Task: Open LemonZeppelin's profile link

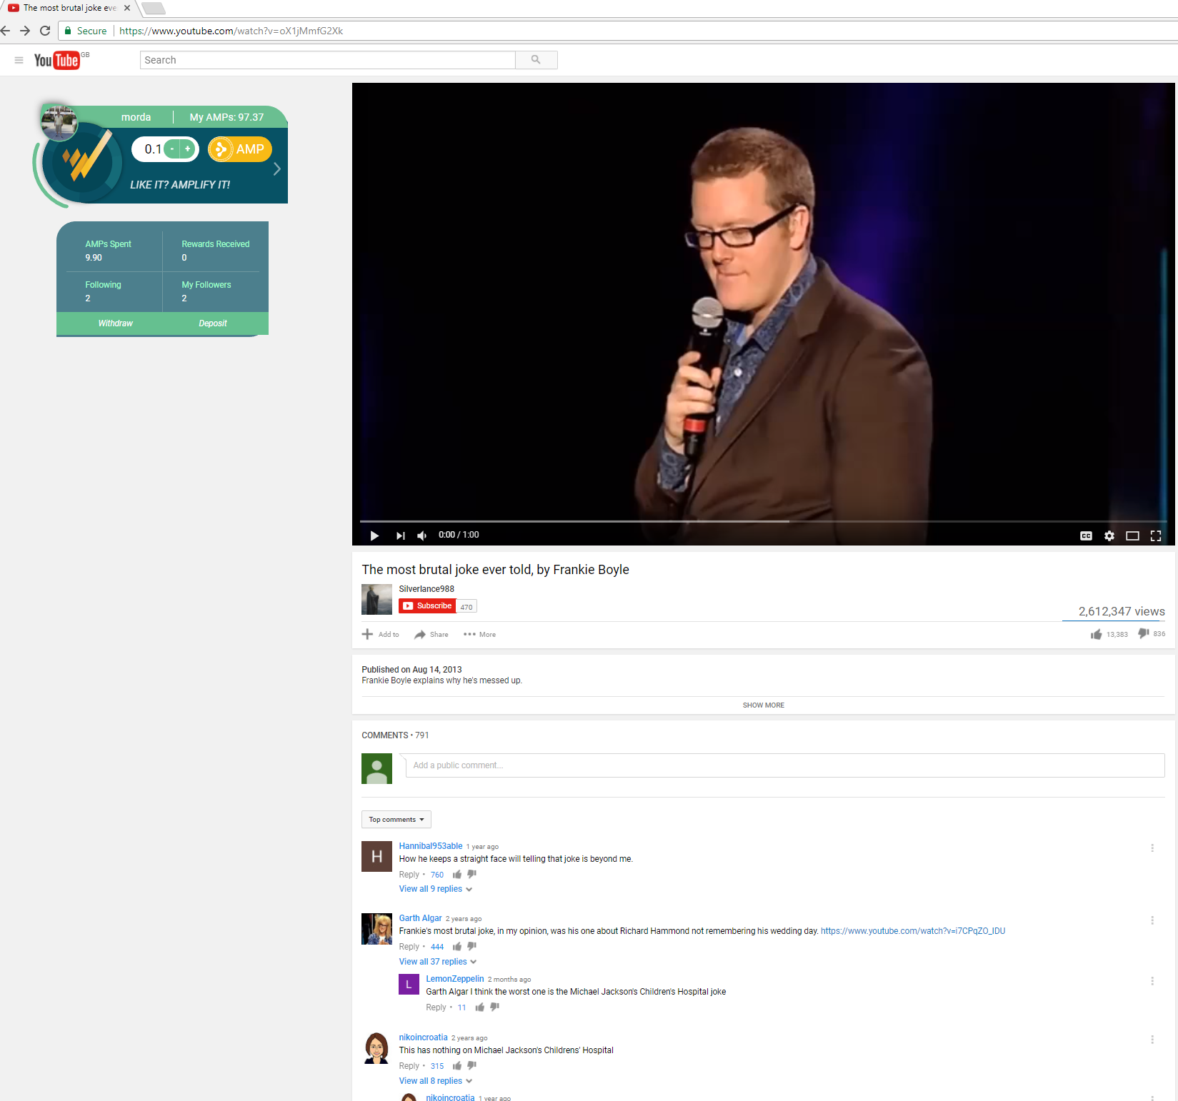Action: coord(455,979)
